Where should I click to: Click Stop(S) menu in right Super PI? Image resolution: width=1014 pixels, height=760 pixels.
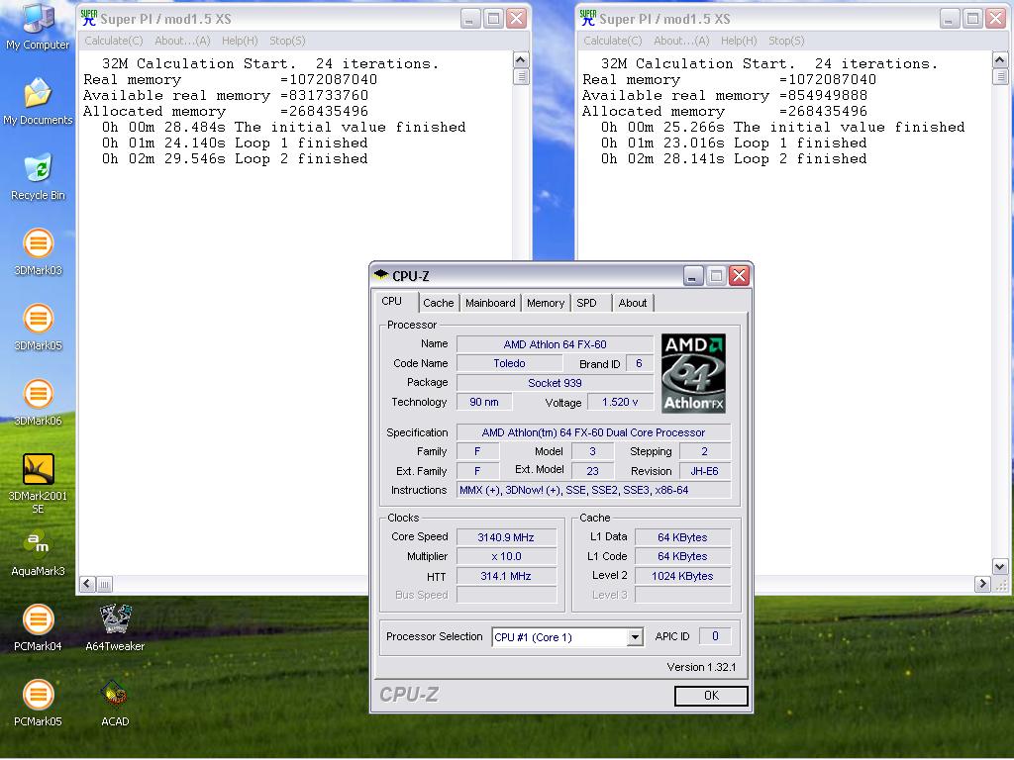tap(786, 41)
